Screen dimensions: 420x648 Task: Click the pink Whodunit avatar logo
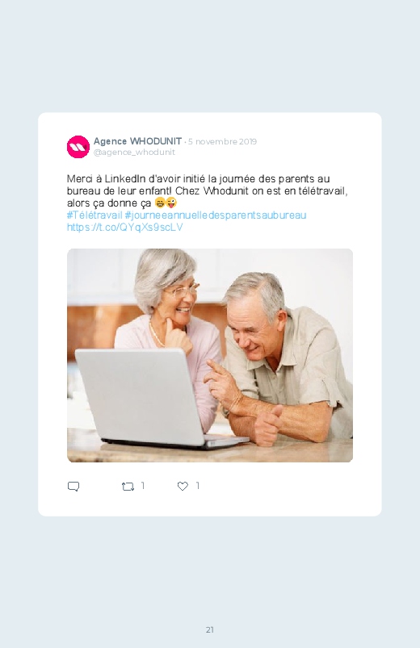click(78, 147)
